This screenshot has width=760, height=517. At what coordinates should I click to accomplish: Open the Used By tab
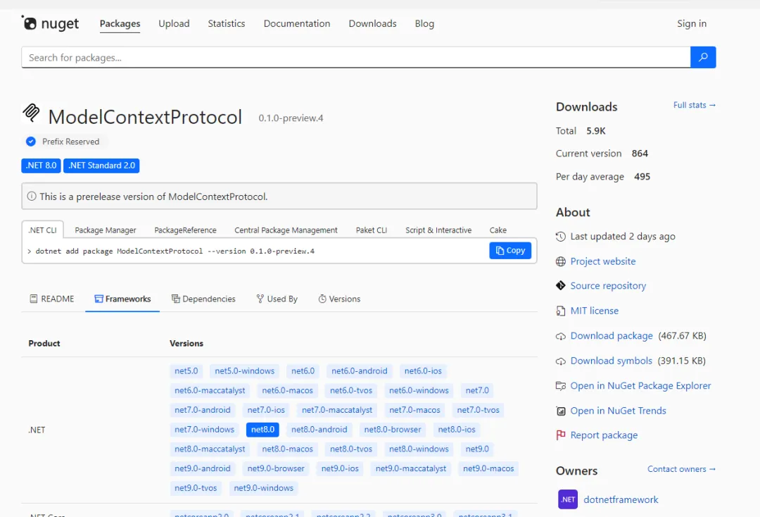click(277, 299)
